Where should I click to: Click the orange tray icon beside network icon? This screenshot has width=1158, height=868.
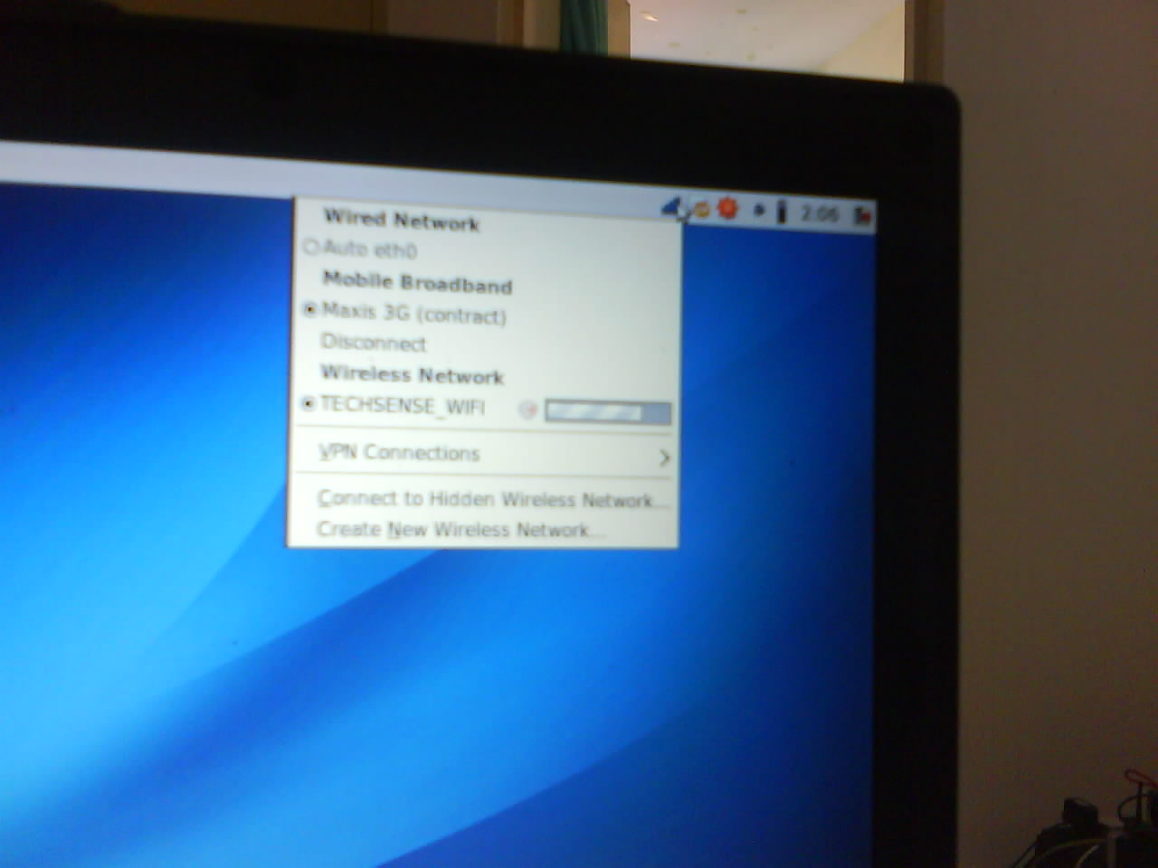click(x=702, y=212)
